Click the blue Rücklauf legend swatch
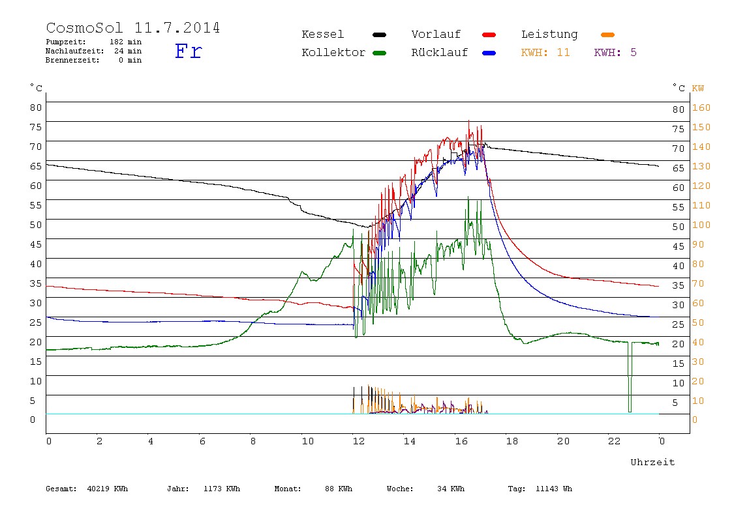The width and height of the screenshot is (749, 529). click(489, 53)
